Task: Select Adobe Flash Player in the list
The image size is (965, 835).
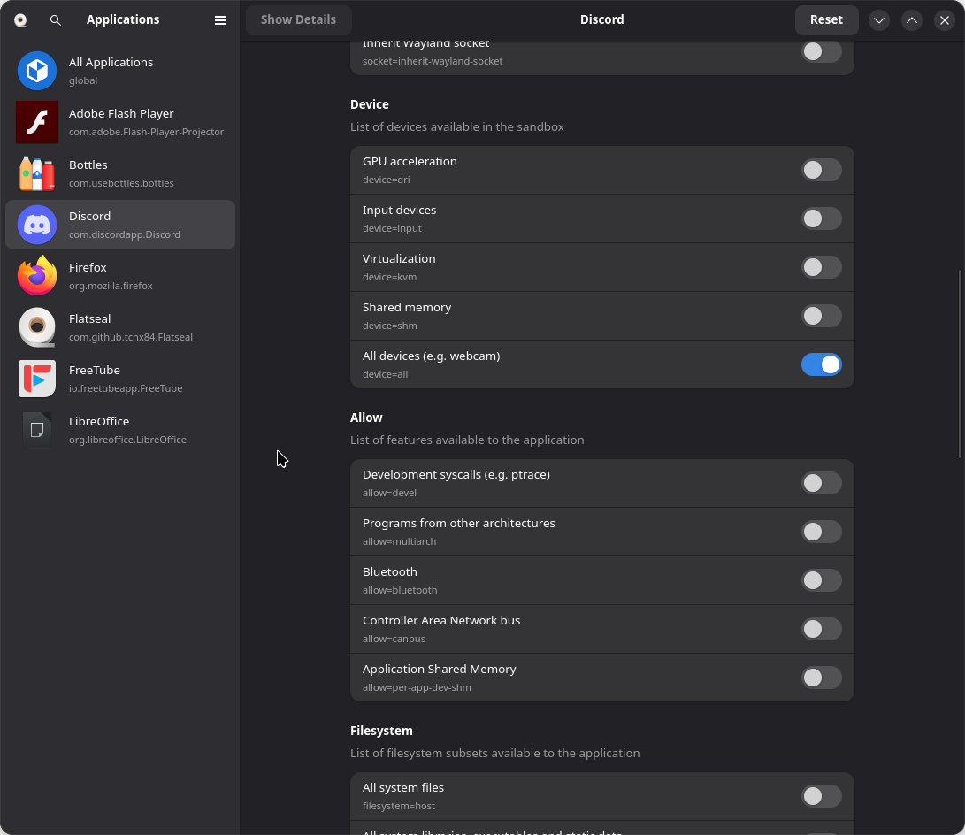Action: [120, 122]
